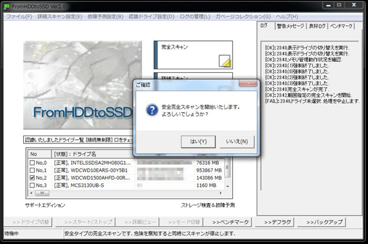
Task: Select the 143086 MB size cell
Action: pos(209,178)
